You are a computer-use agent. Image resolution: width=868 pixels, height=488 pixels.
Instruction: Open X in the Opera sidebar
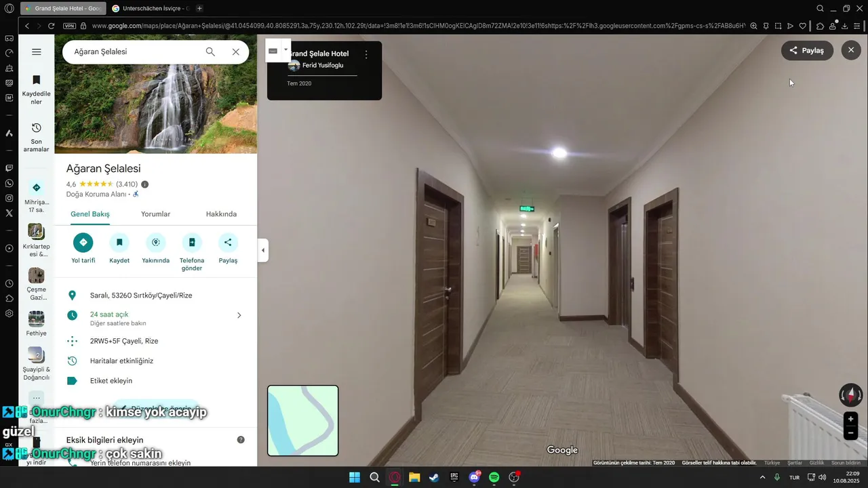pyautogui.click(x=9, y=213)
